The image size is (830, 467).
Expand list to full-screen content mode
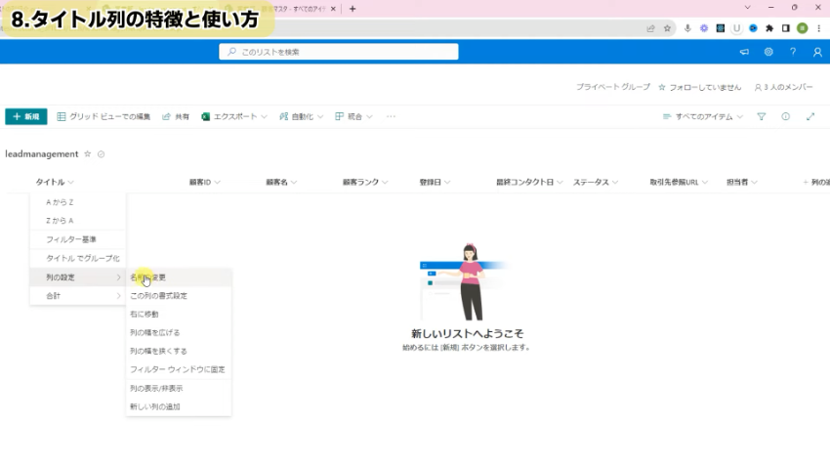click(810, 116)
